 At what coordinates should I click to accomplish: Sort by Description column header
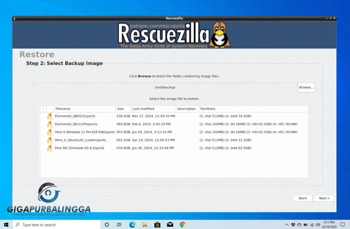[x=187, y=109]
